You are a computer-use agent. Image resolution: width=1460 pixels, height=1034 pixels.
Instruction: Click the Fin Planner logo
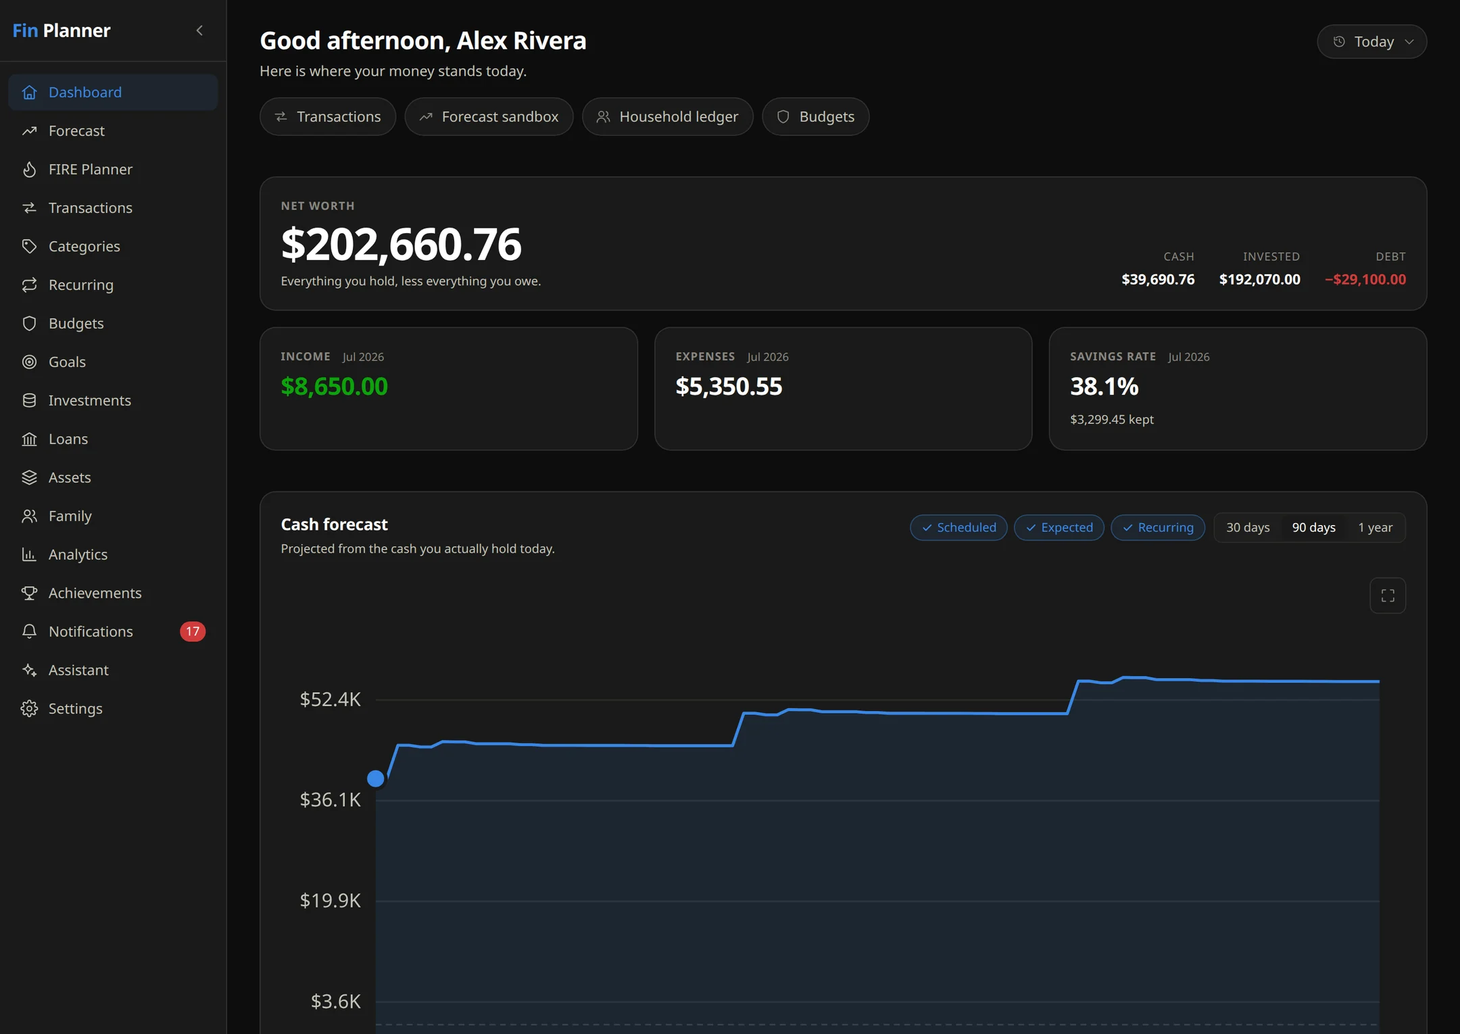tap(62, 30)
